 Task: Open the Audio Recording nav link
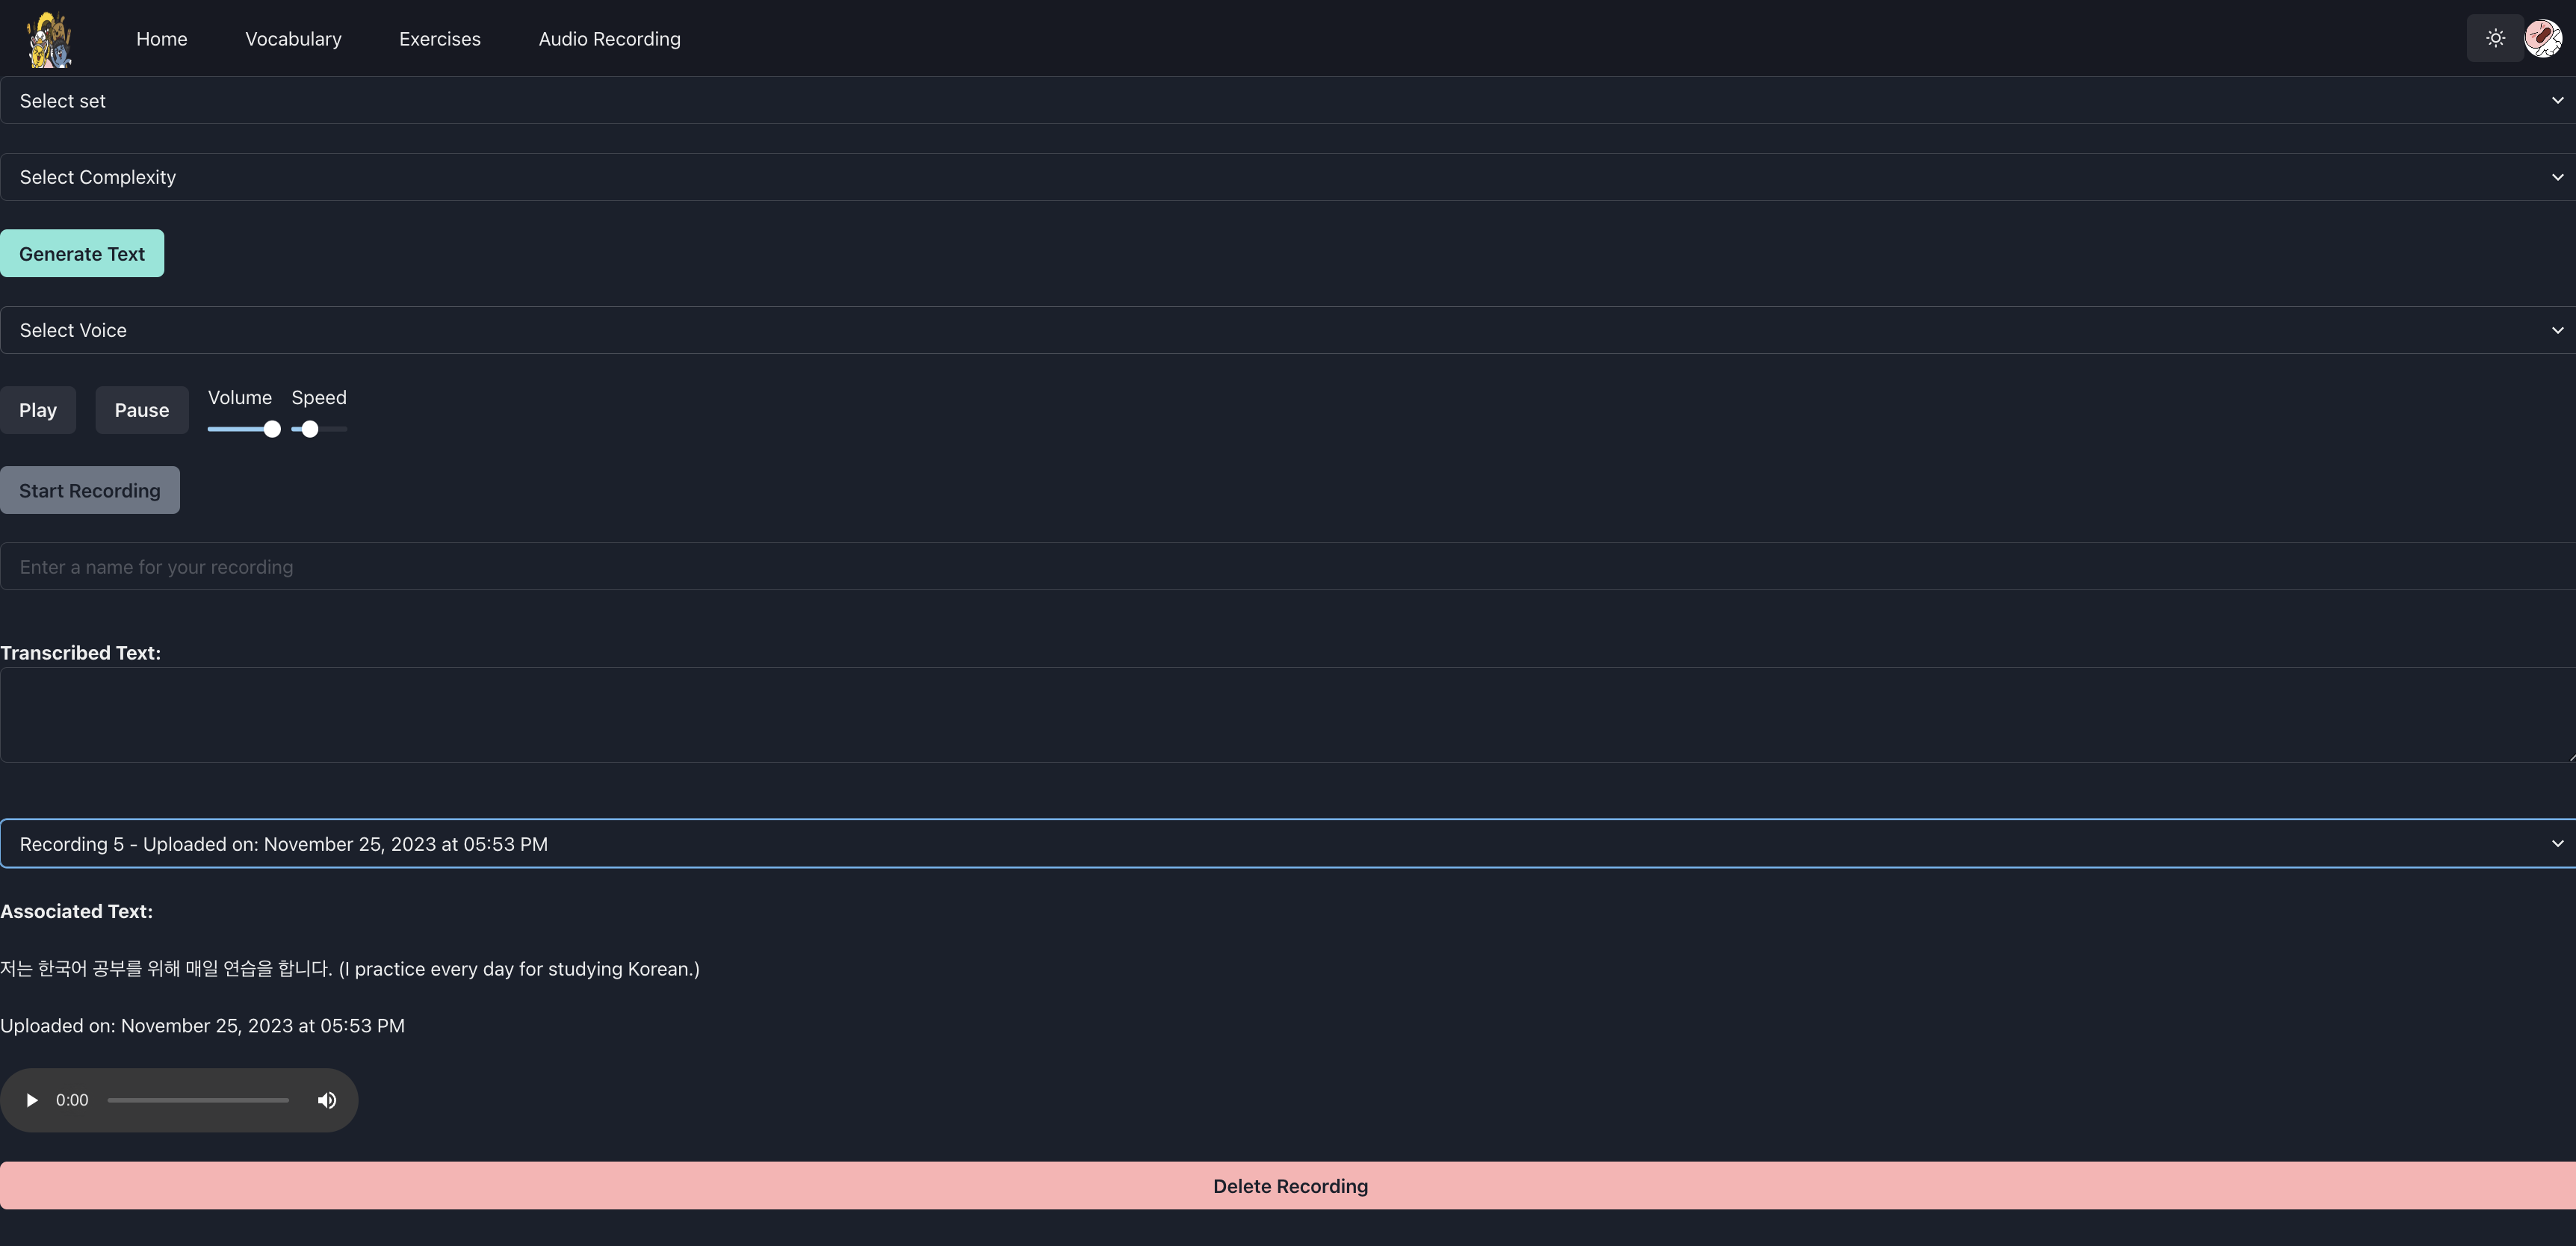(x=609, y=39)
